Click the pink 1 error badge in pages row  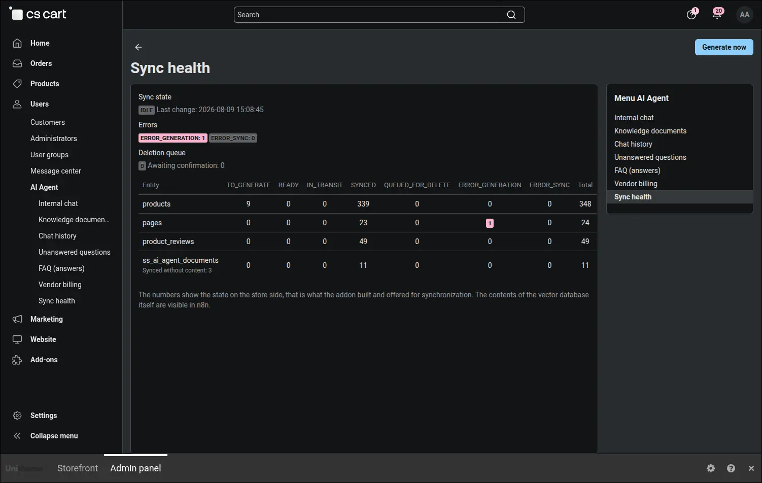coord(490,223)
